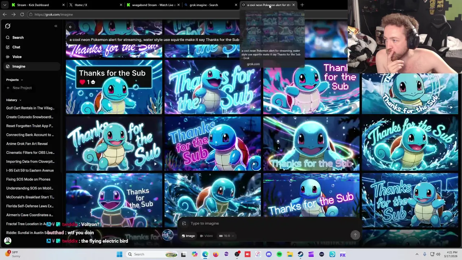Switch to wvagabond Stream tab
Image resolution: width=462 pixels, height=260 pixels.
[x=154, y=5]
